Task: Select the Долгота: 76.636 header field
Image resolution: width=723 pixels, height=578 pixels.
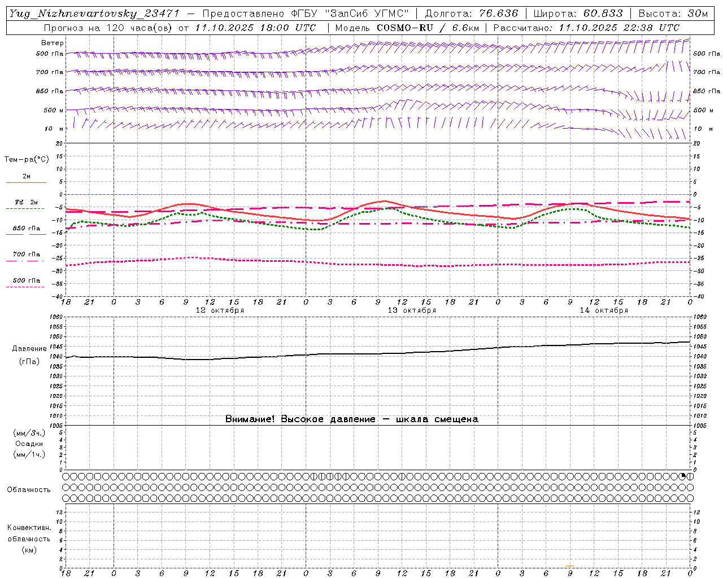Action: (x=471, y=14)
